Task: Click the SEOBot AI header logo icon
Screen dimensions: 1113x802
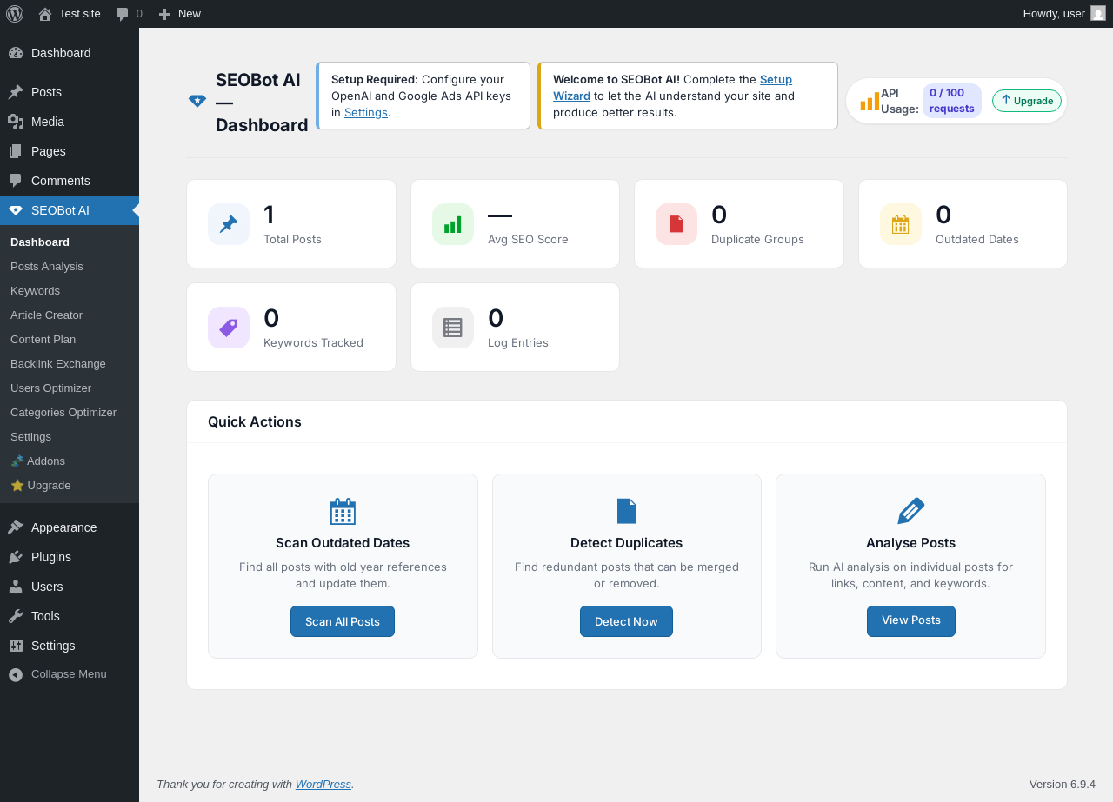Action: 197,101
